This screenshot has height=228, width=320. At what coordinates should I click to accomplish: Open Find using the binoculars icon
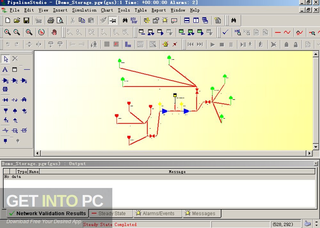pos(124,20)
